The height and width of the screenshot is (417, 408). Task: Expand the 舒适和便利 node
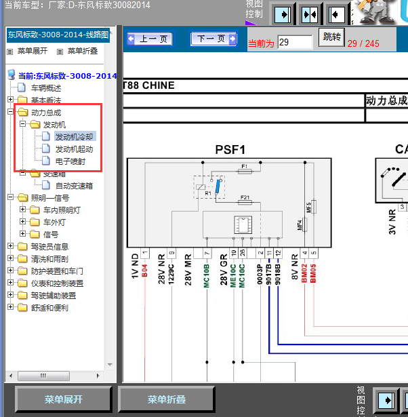point(10,307)
